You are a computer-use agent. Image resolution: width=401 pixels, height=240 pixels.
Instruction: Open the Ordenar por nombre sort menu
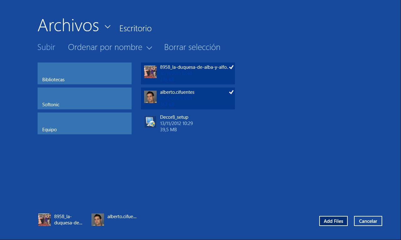[x=110, y=47]
